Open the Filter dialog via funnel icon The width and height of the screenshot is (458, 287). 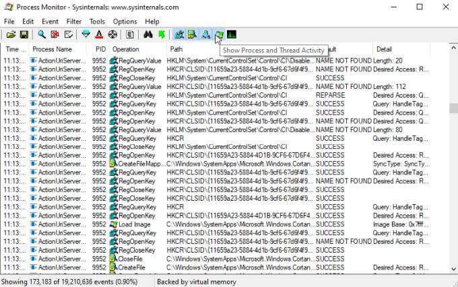point(86,35)
